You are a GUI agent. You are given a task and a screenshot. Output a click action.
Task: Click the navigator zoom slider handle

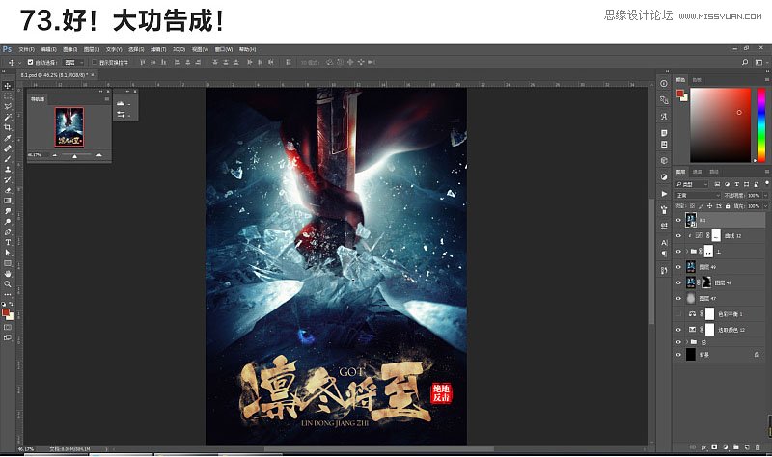point(75,156)
